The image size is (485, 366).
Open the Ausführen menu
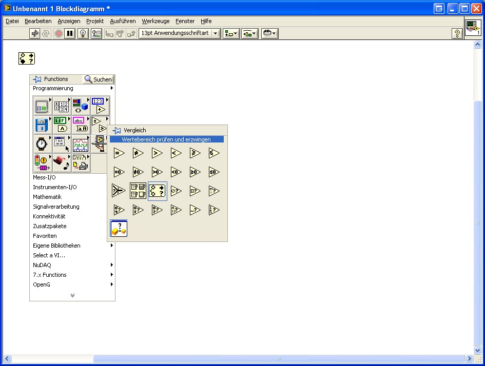click(x=123, y=21)
